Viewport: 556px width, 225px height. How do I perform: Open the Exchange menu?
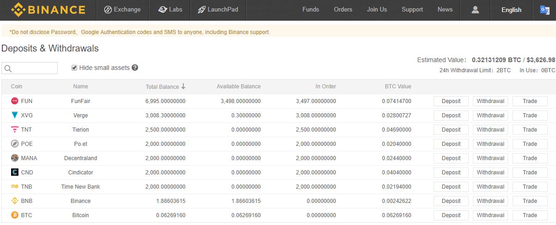click(x=122, y=10)
